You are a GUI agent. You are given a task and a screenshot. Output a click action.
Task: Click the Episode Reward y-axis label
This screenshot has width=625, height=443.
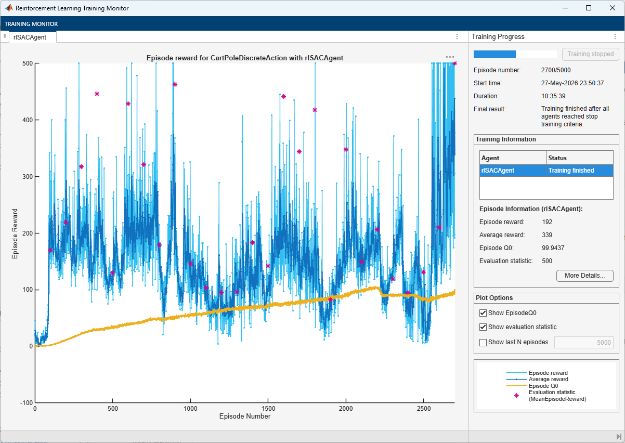tap(15, 233)
